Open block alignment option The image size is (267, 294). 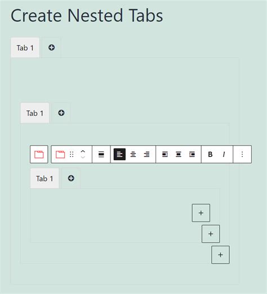tap(101, 155)
